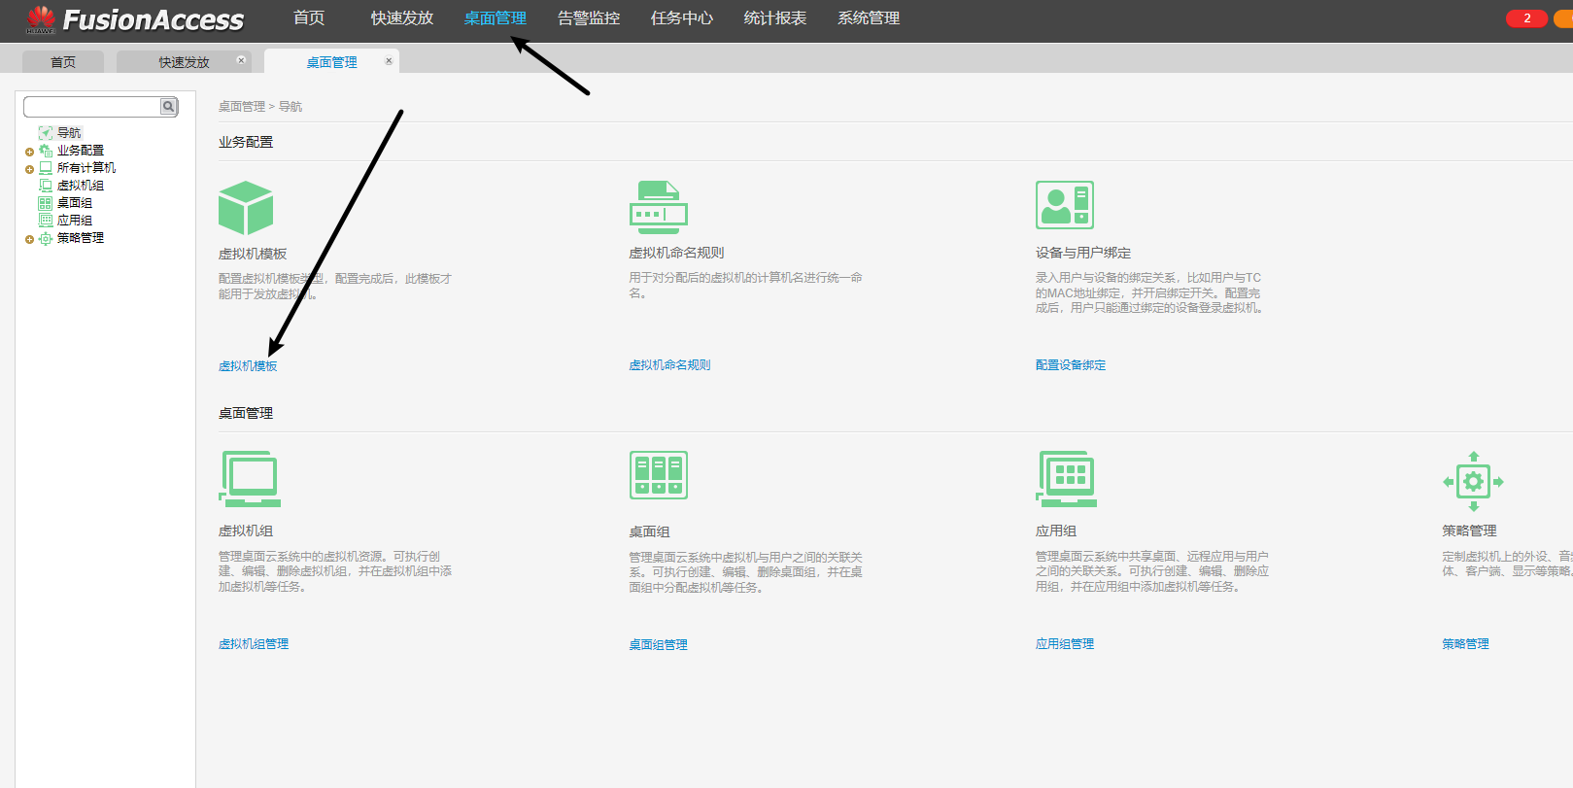Click the 设备与用户绑定 user card icon

coord(1064,205)
